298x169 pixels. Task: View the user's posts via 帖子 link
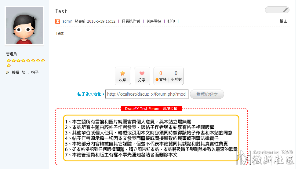pyautogui.click(x=35, y=72)
